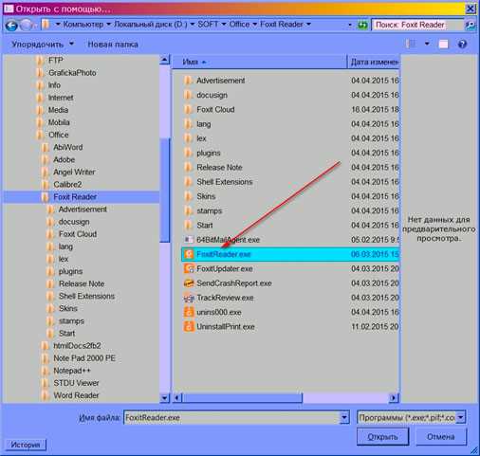
Task: Click the Новая папка toolbar item
Action: pos(113,45)
